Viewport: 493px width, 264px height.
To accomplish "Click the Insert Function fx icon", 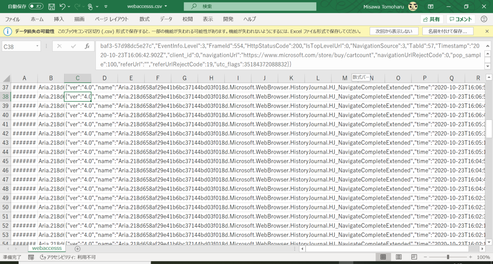I will [x=87, y=47].
